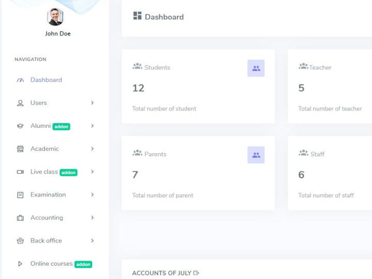This screenshot has width=372, height=279.
Task: Click the purple people icon on Parents card
Action: (x=256, y=155)
